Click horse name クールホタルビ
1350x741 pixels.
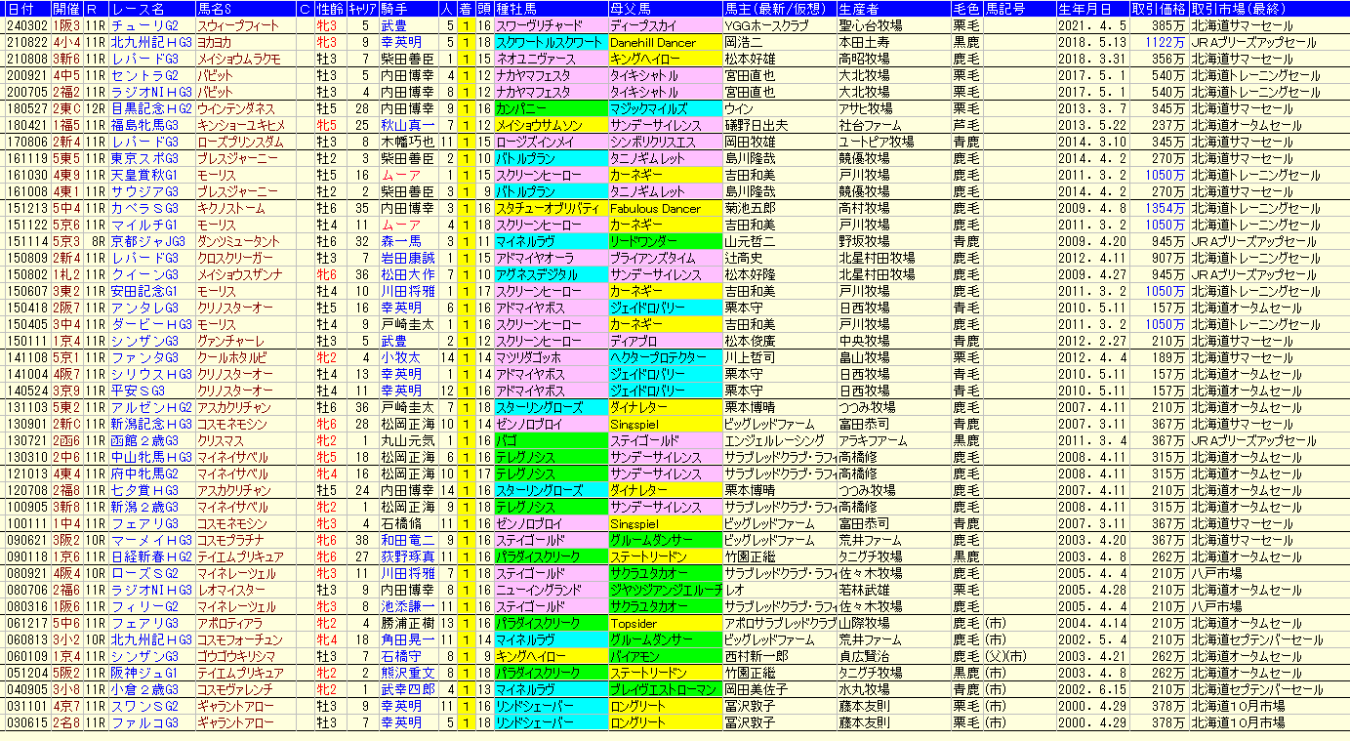[231, 357]
